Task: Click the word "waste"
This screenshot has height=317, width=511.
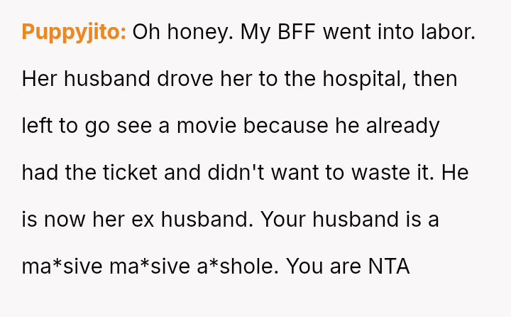Action: point(380,173)
